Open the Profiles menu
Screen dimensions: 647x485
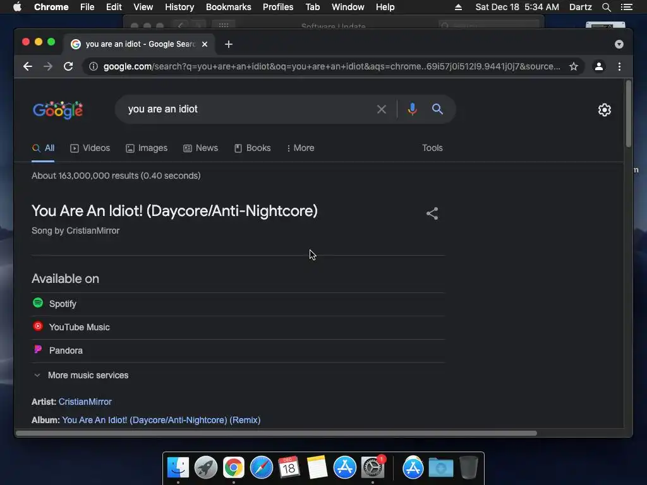coord(278,7)
